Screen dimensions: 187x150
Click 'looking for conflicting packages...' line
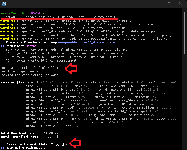point(32,75)
